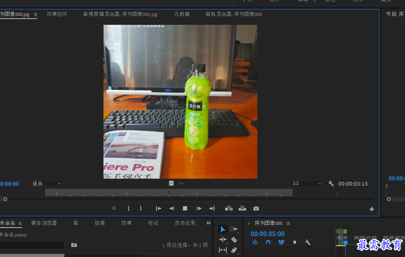Screen dimensions: 405x257
Task: Expand hidden project panel tabs chevron
Action: [x=209, y=223]
